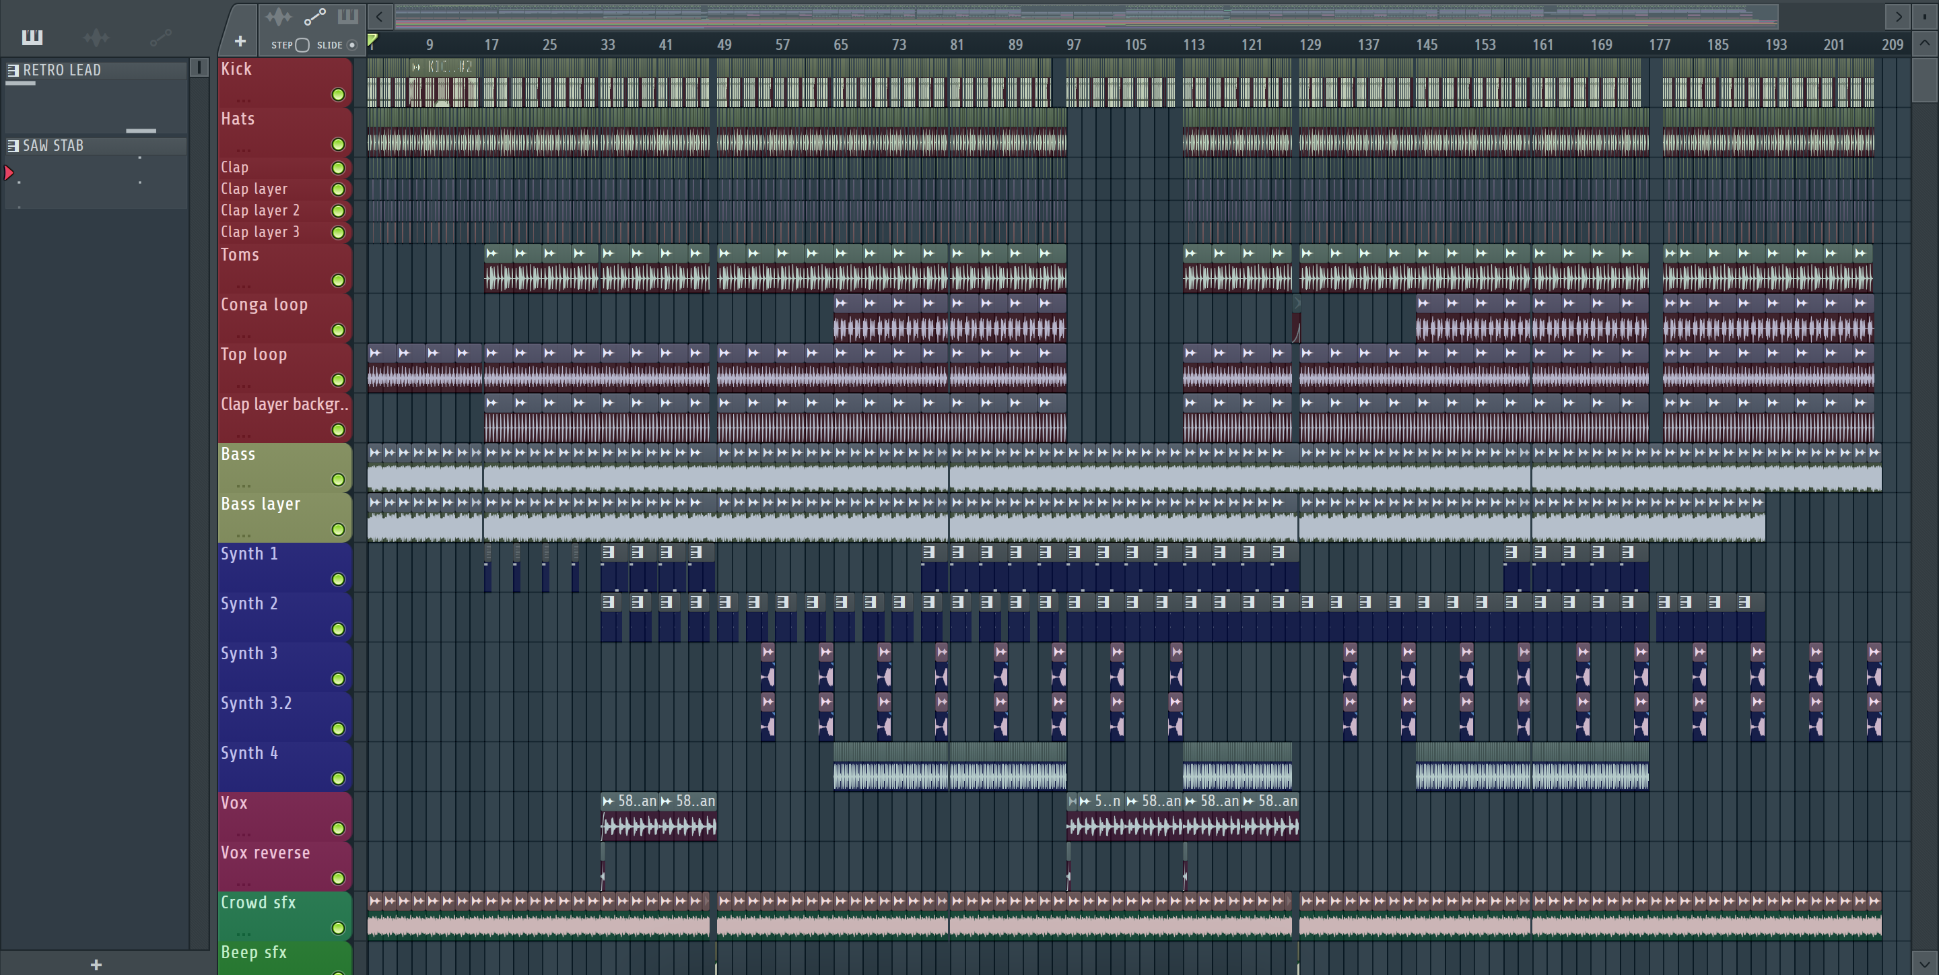Click the green playhead marker at song start

pos(372,40)
